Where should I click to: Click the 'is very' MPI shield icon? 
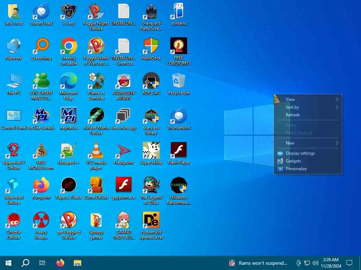tap(69, 11)
